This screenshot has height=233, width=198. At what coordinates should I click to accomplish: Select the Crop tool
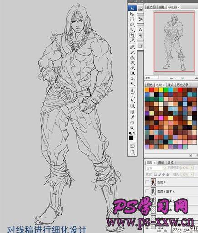132,35
